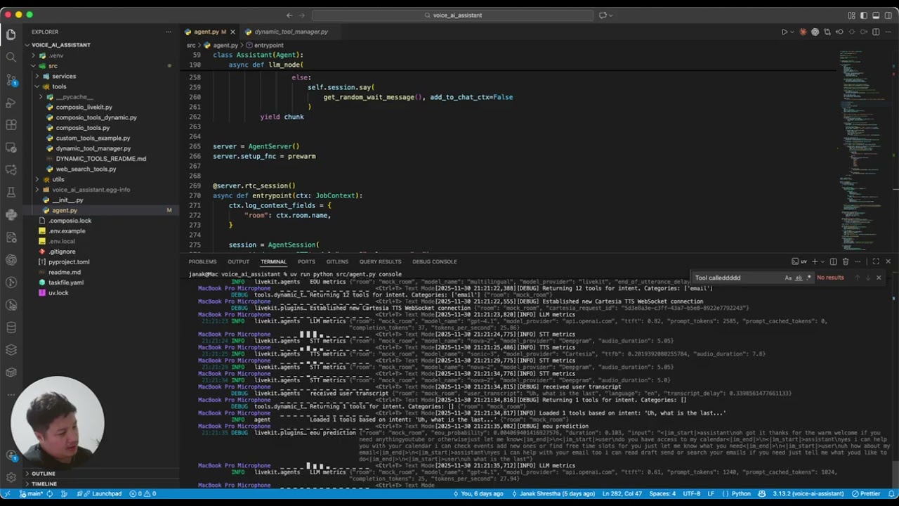The width and height of the screenshot is (899, 506).
Task: Click the compare changes icon in the editor toolbar
Action: pyautogui.click(x=827, y=32)
